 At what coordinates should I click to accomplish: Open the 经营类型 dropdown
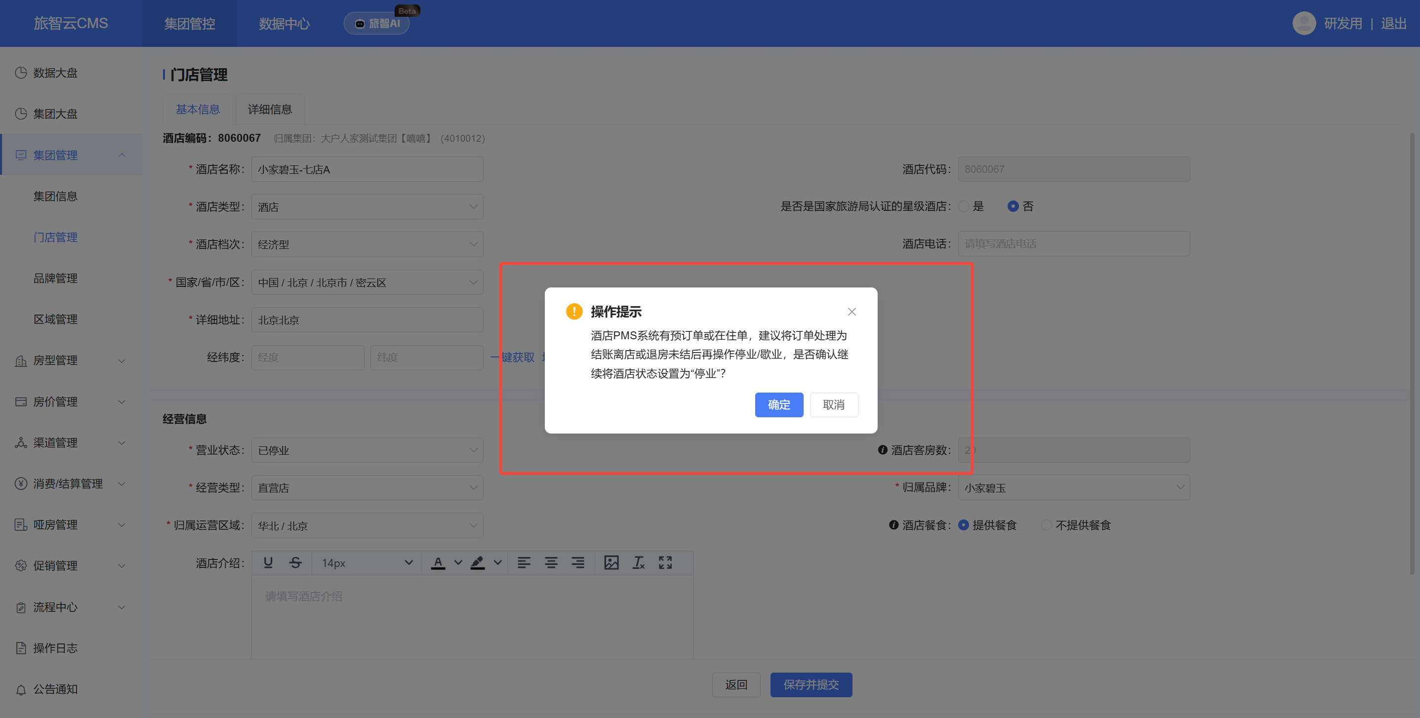[x=367, y=488]
